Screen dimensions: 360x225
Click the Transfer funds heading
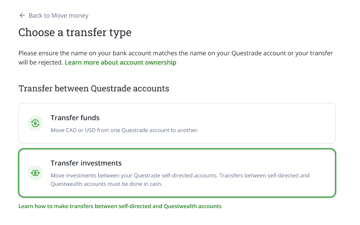tap(75, 118)
